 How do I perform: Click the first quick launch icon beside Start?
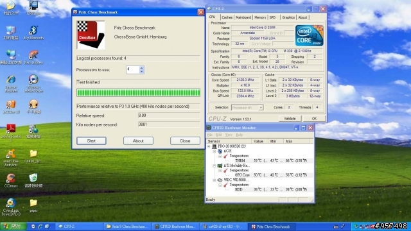point(33,227)
